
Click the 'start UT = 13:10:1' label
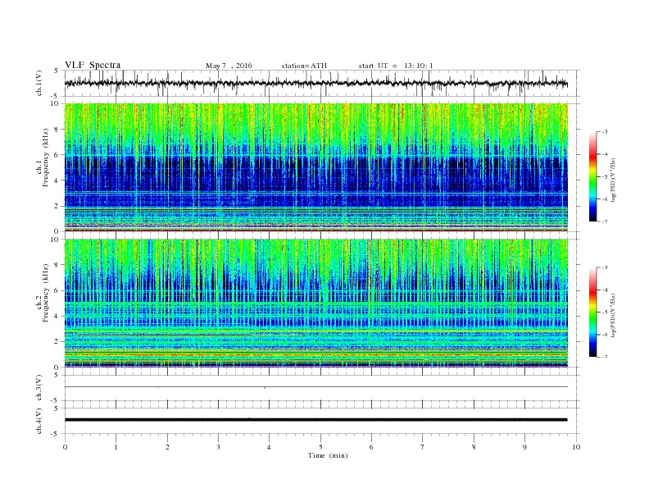point(396,66)
